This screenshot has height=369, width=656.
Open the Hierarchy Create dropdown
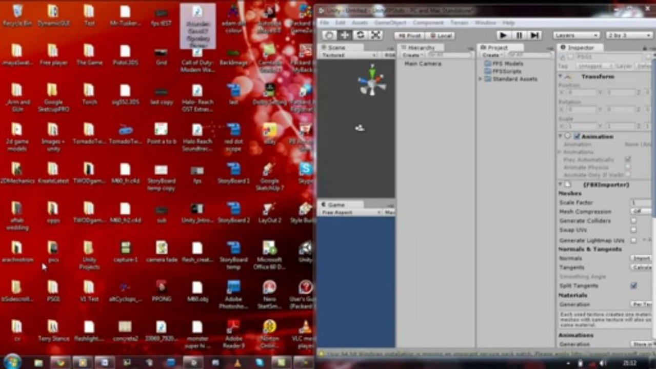pyautogui.click(x=412, y=55)
